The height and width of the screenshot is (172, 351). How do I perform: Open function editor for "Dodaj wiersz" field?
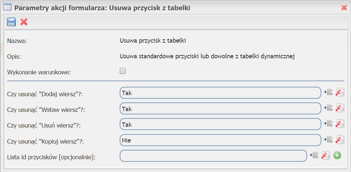coord(340,93)
